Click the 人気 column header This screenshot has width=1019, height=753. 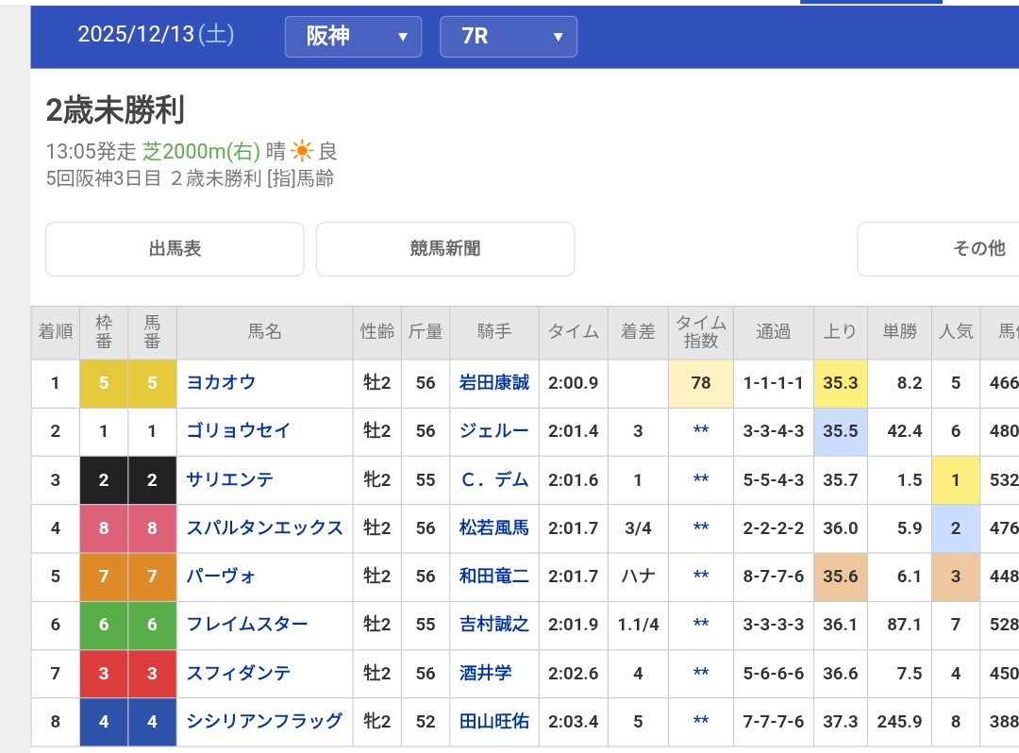(955, 332)
